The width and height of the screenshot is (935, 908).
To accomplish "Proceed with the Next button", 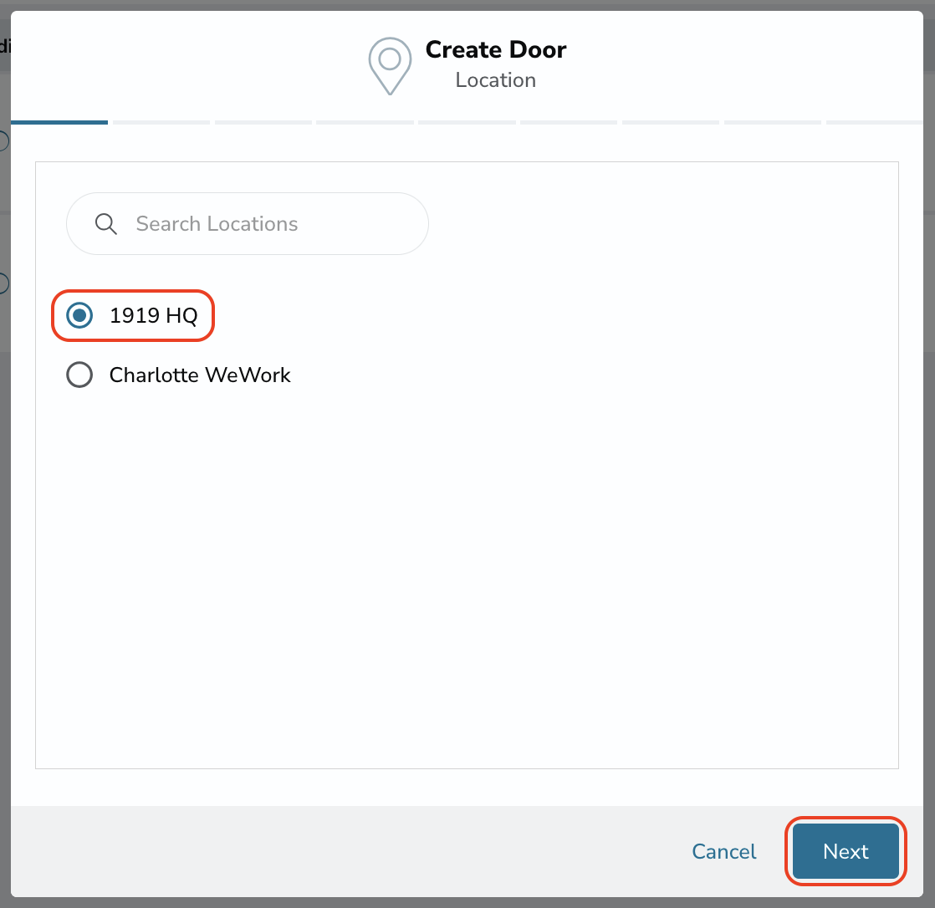I will [846, 851].
